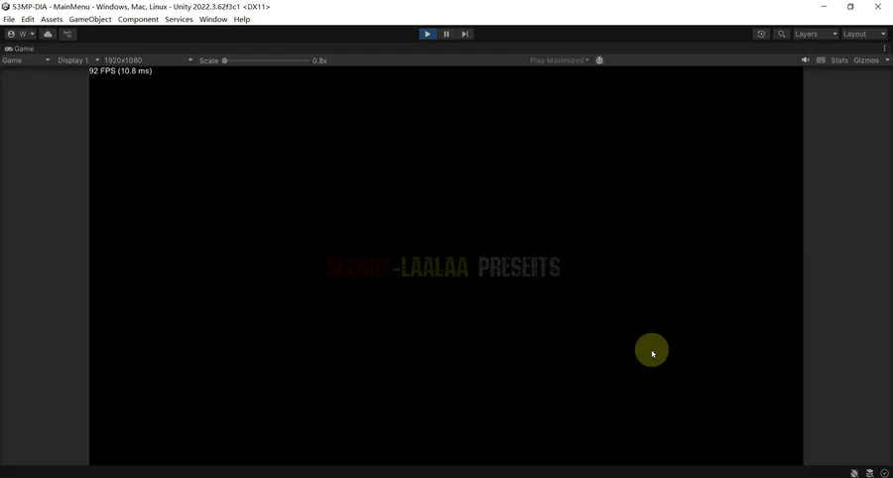Pause the game with the Pause button
This screenshot has height=478, width=893.
[446, 34]
